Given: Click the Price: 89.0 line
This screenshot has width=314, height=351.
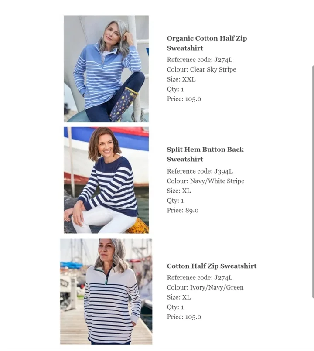Looking at the screenshot, I should [183, 211].
